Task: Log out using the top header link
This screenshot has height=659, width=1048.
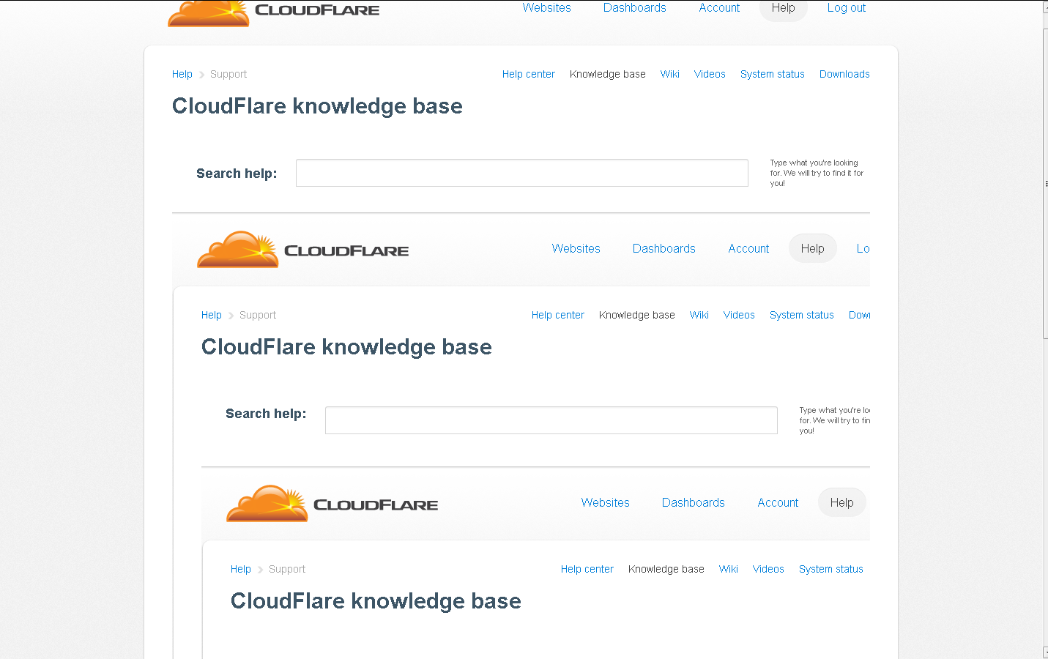Action: tap(847, 8)
